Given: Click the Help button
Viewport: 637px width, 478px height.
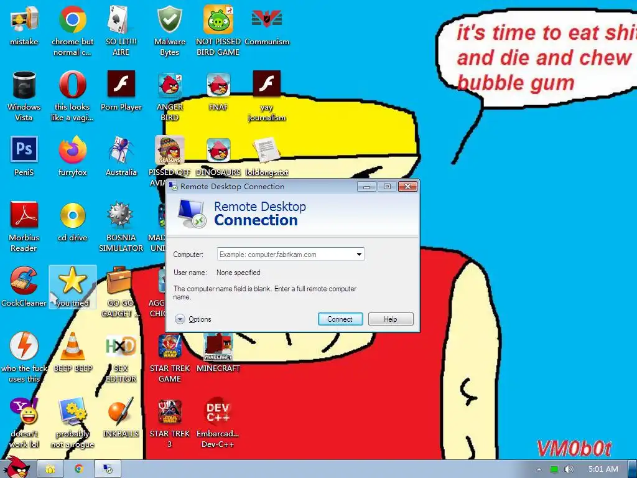Looking at the screenshot, I should (391, 319).
